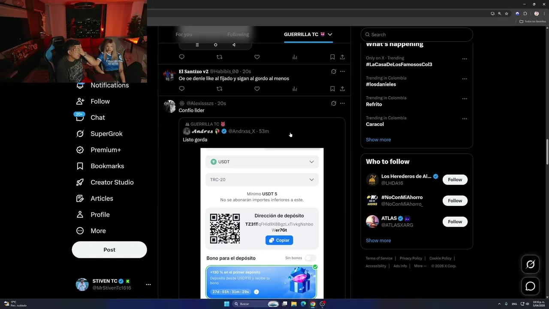Share El Santizo v2's post
The width and height of the screenshot is (549, 309).
342,89
